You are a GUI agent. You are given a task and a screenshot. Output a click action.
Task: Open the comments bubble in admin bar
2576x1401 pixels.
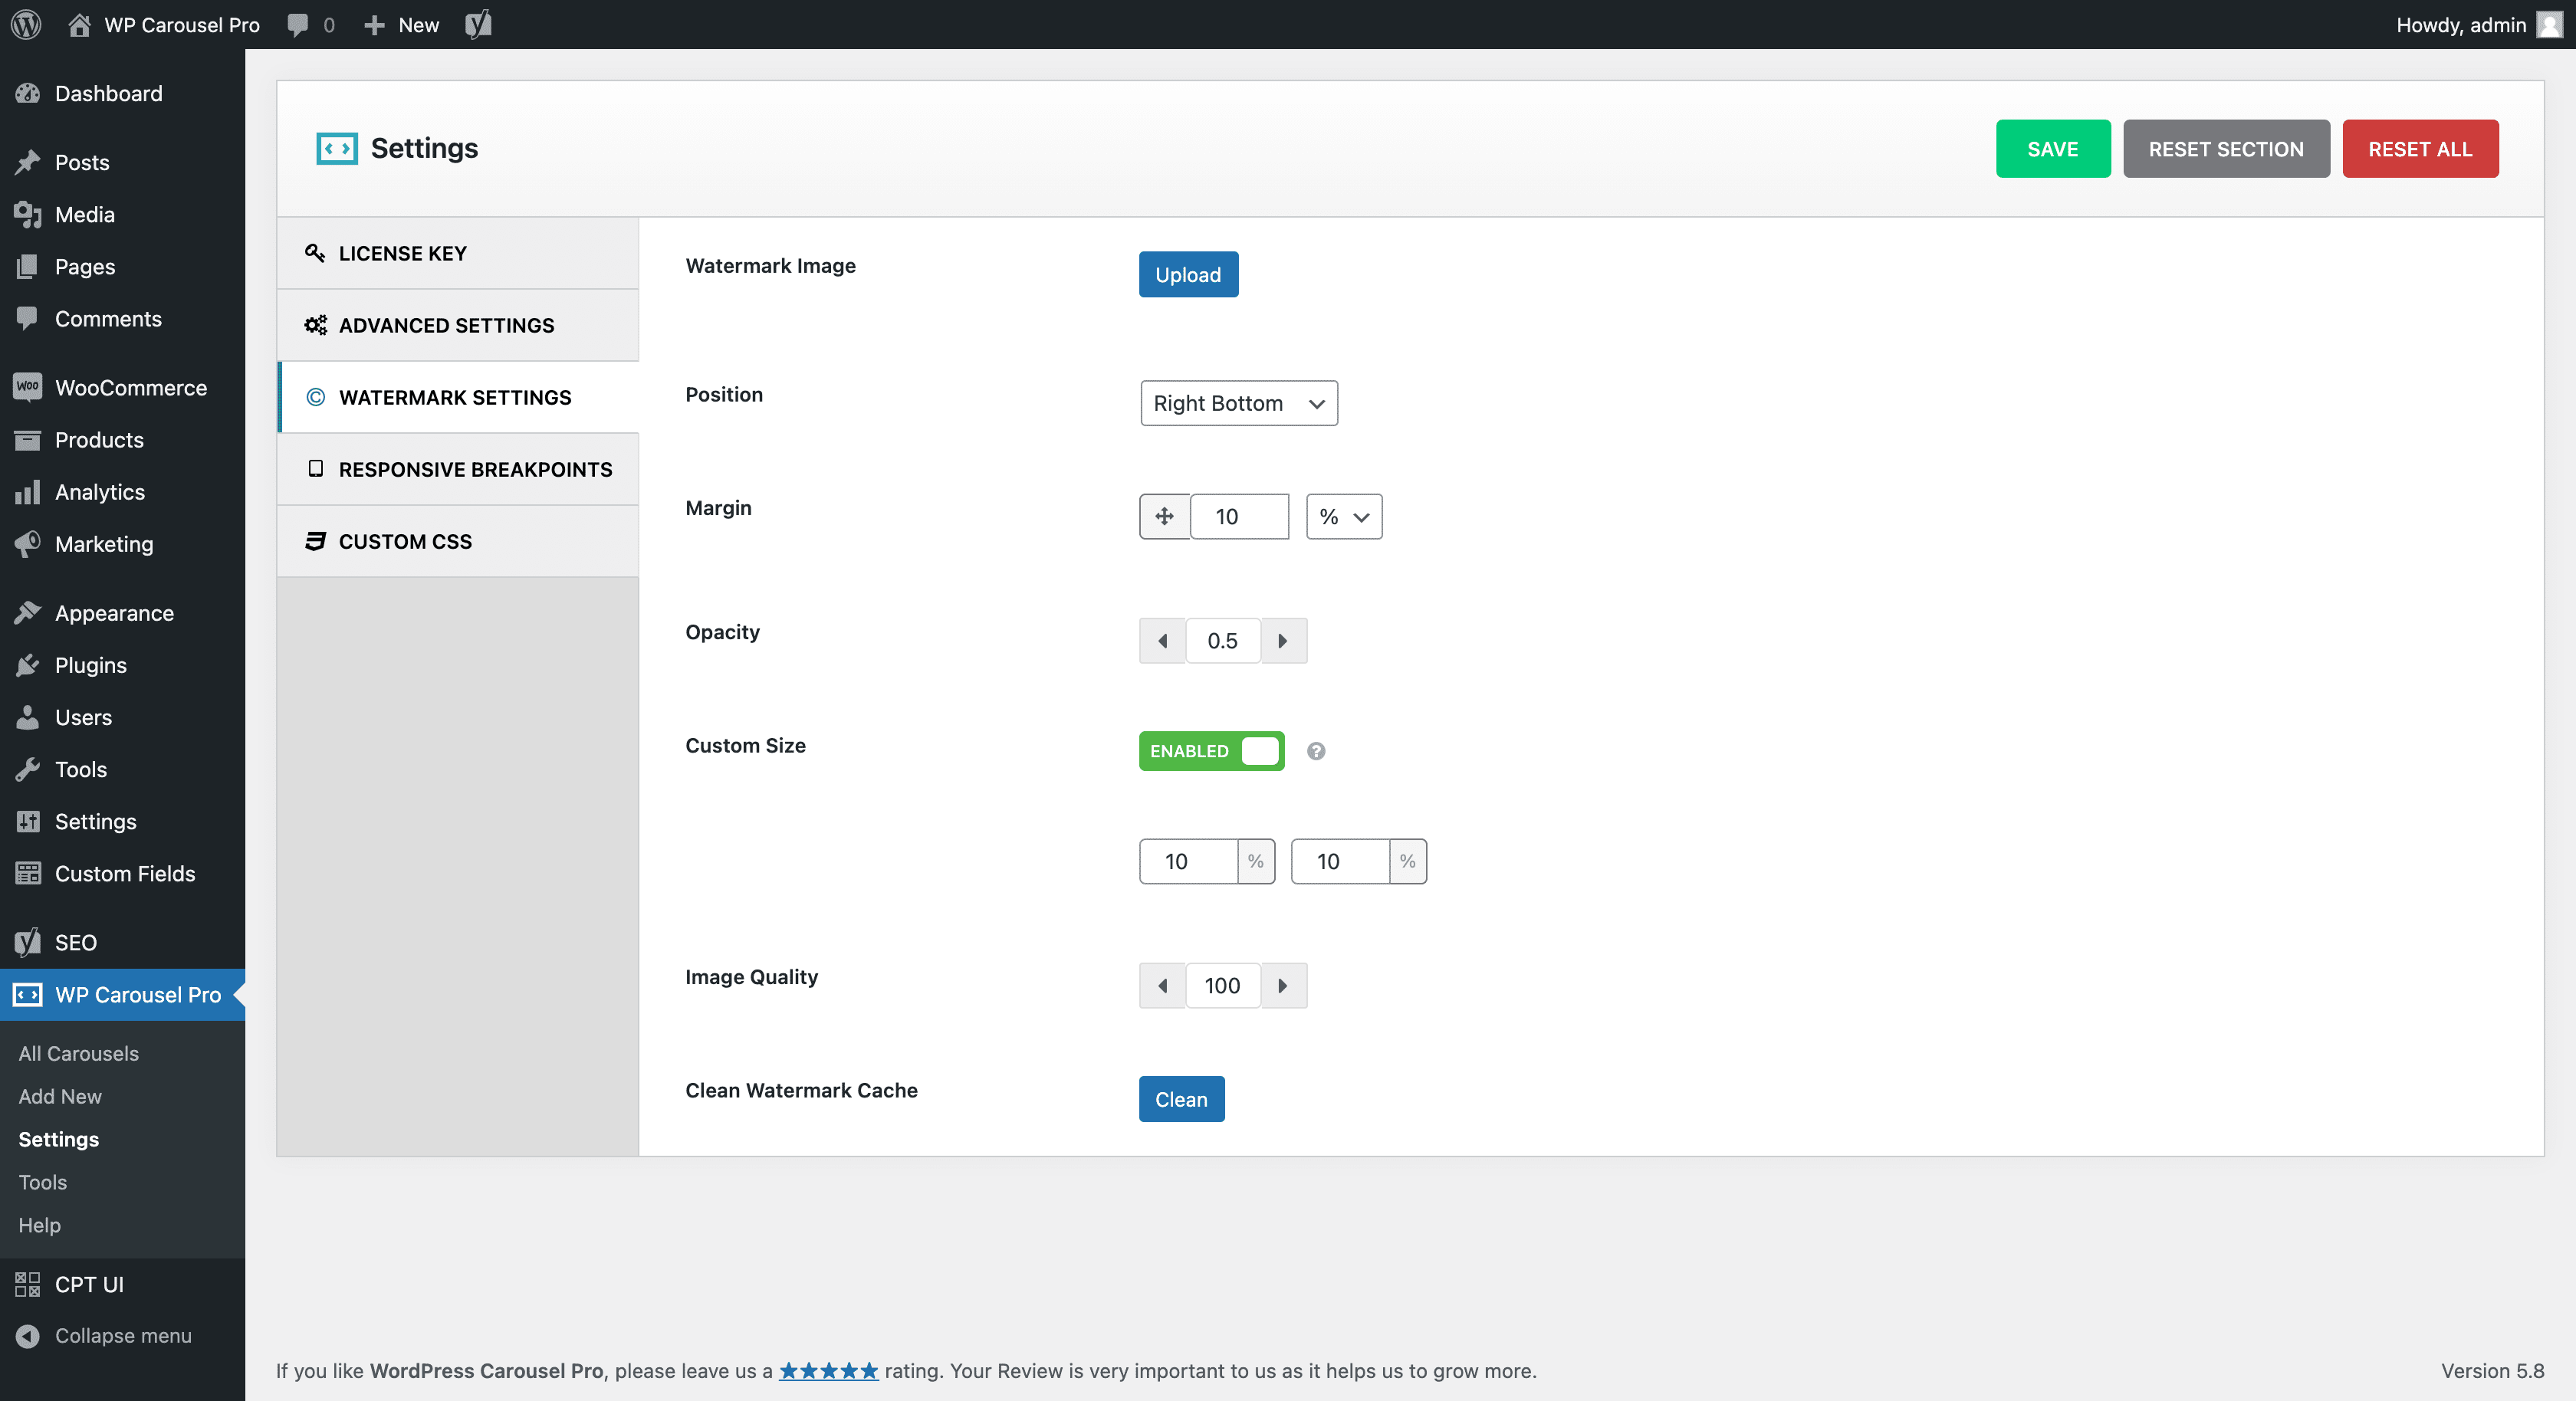tap(297, 24)
